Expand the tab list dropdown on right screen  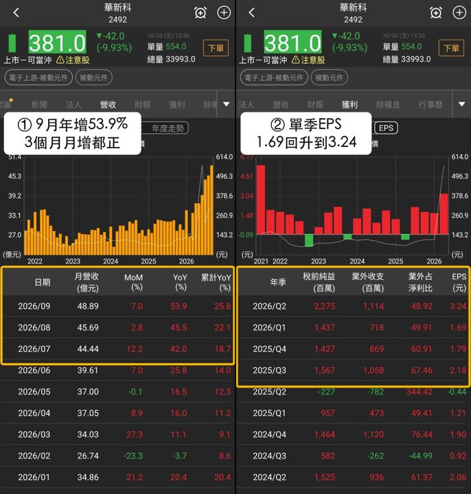tap(462, 104)
